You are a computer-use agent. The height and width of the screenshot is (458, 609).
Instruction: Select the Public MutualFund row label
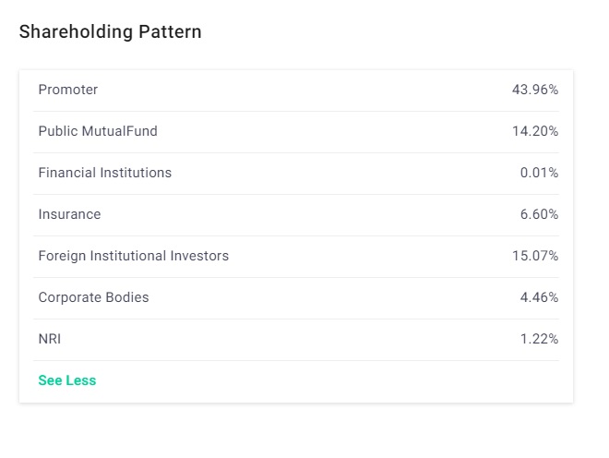(x=98, y=131)
